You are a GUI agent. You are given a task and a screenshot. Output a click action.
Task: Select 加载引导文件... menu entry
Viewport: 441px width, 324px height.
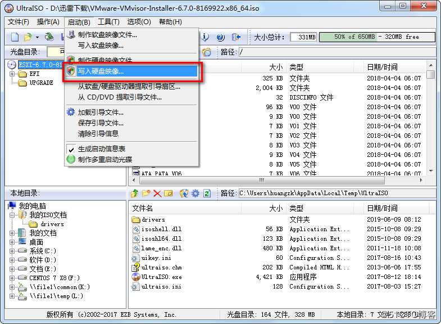[131, 112]
